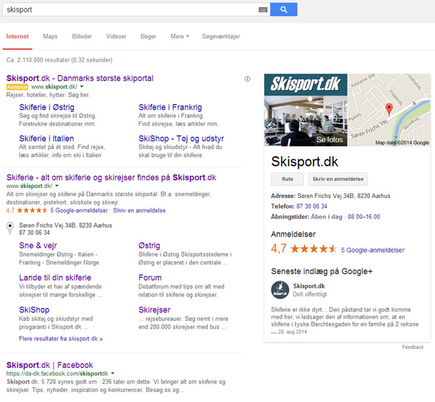This screenshot has width=435, height=402.
Task: Open dropdown arrow beside organic www.skisport.dk URL
Action: [57, 186]
